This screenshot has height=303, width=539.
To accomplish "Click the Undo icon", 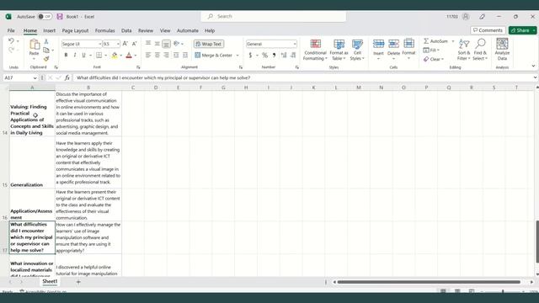I will (11, 41).
